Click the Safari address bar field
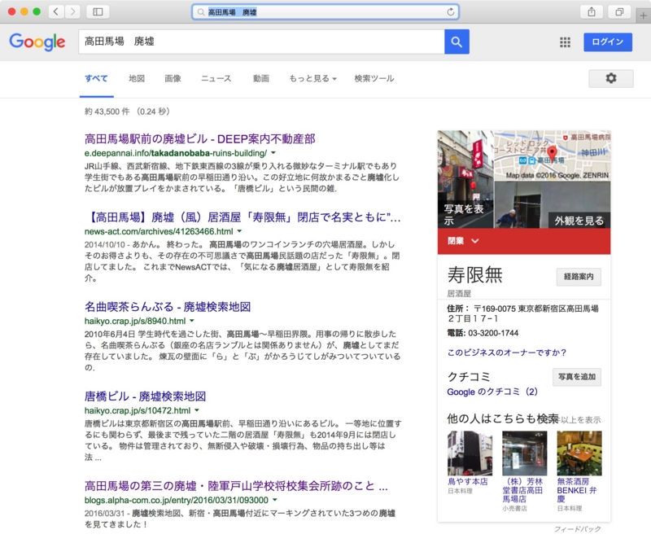The height and width of the screenshot is (543, 651). tap(325, 12)
